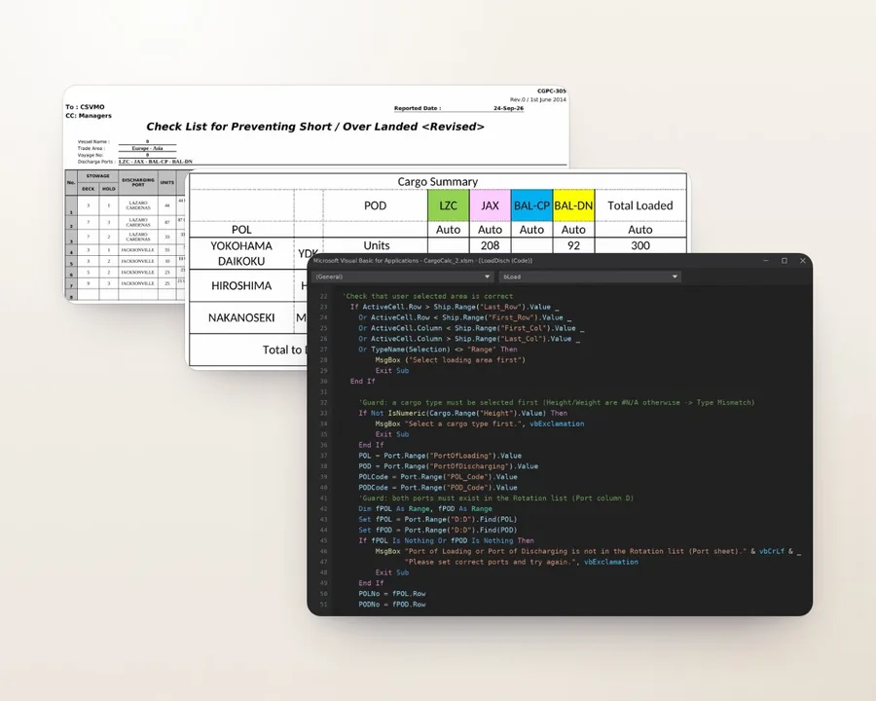Click code line MsgBox "Select loading area first"

tap(451, 360)
